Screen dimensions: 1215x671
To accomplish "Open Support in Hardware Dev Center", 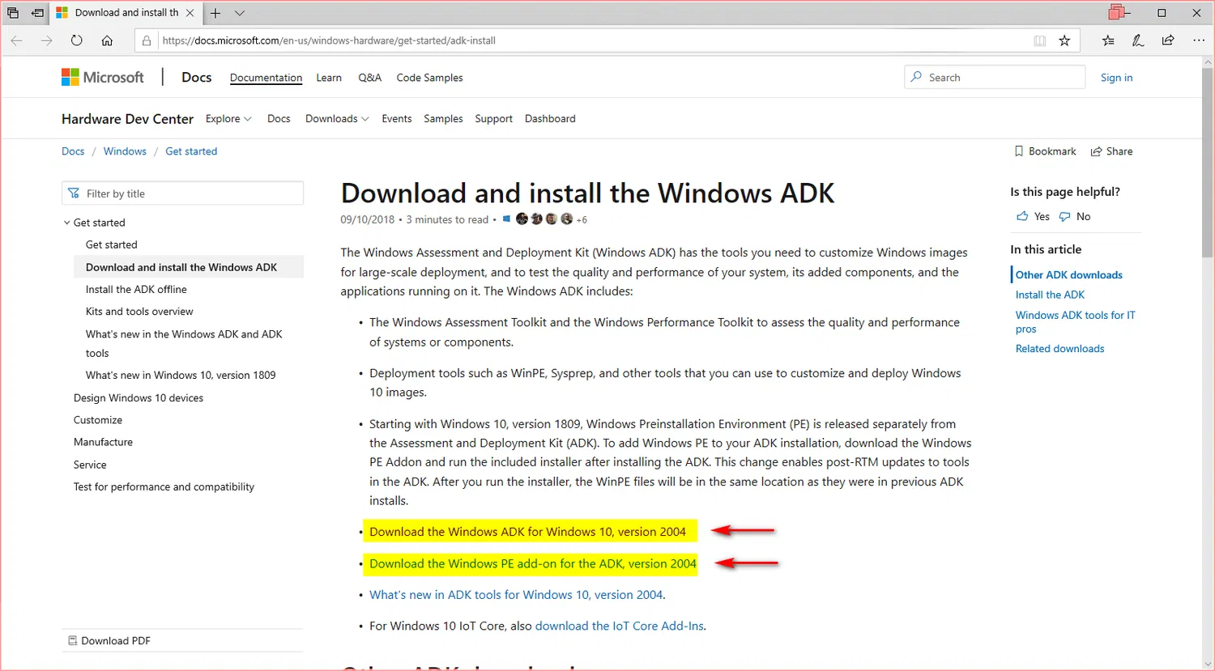I will [x=493, y=118].
